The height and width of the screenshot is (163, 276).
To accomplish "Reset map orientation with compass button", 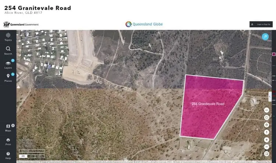I will click(x=266, y=132).
